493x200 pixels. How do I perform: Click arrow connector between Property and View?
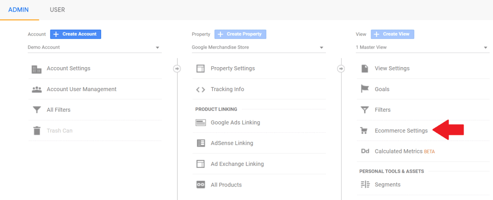341,69
